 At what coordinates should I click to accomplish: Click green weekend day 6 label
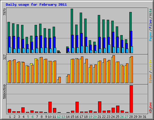(32, 117)
